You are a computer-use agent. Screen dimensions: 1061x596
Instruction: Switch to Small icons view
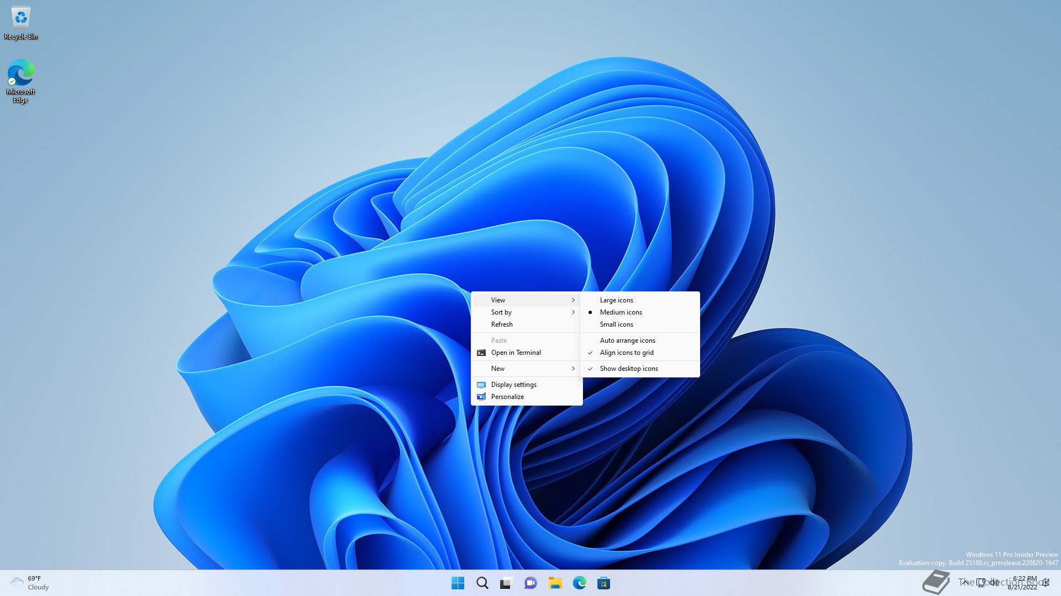(640, 324)
